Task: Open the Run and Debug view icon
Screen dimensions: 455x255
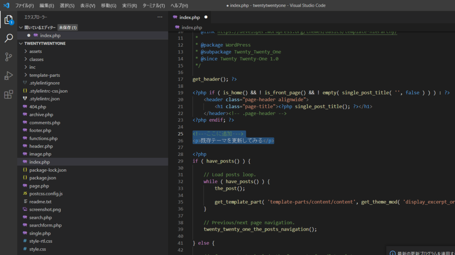Action: [8, 76]
